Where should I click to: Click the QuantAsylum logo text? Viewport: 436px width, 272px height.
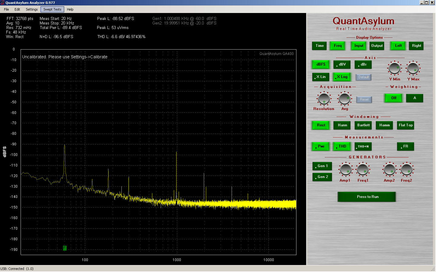point(363,21)
